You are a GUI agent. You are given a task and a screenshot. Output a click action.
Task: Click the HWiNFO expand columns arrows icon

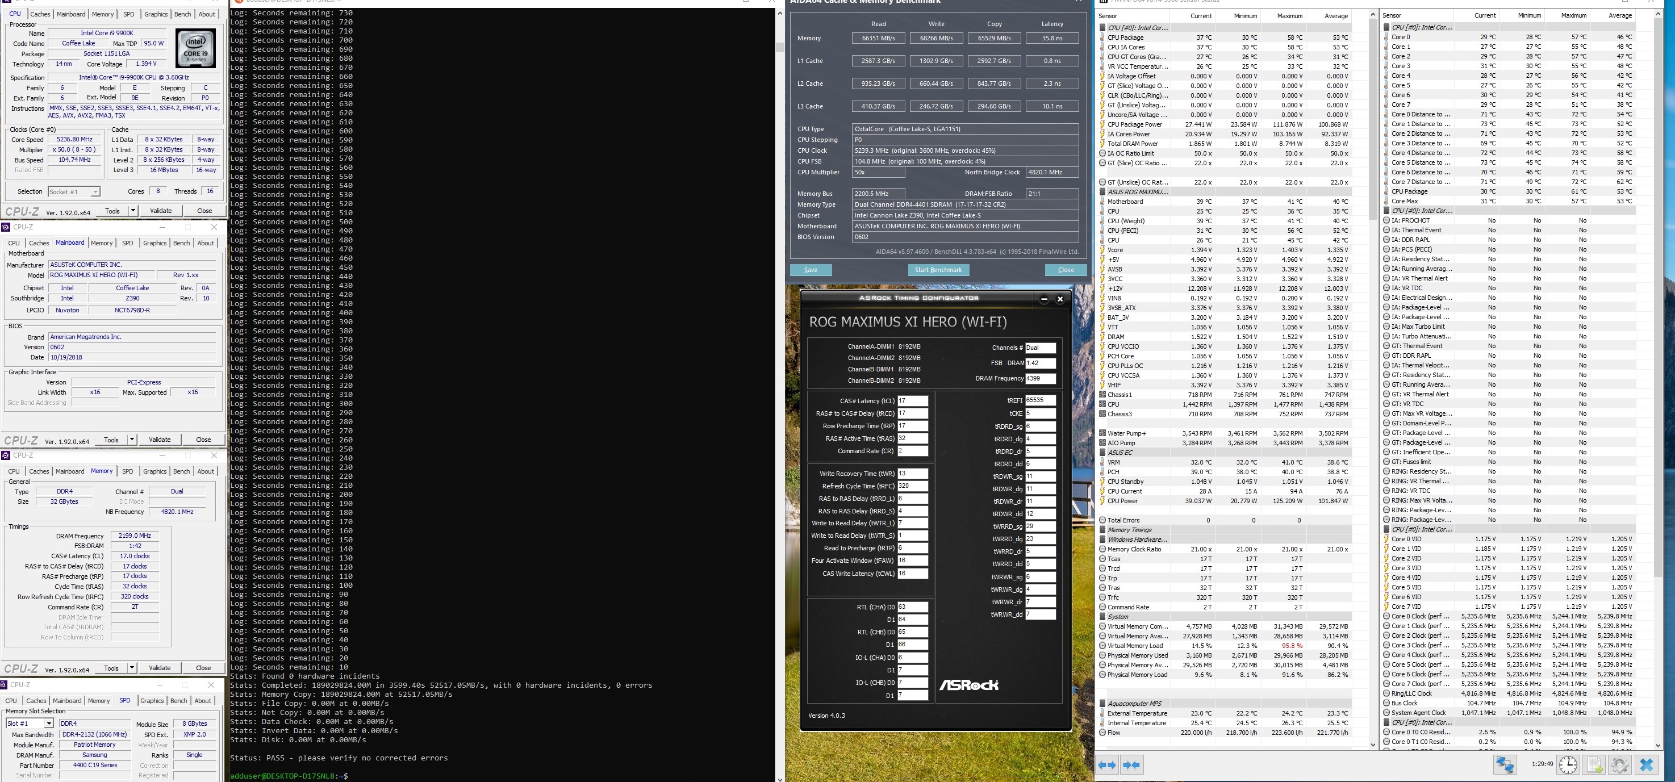click(1108, 765)
